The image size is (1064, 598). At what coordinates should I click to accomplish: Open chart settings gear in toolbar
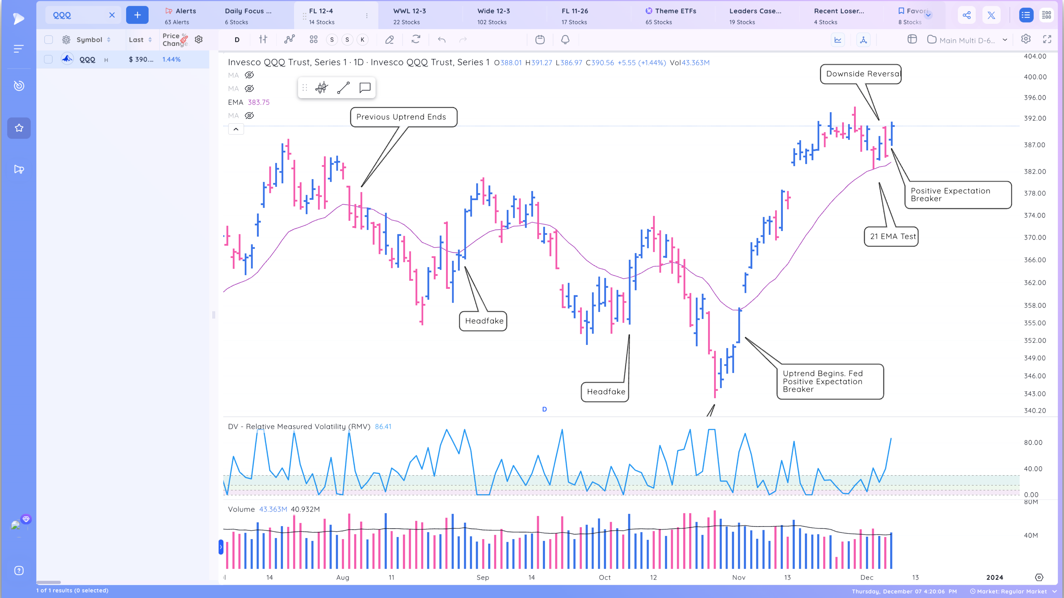pyautogui.click(x=1026, y=39)
